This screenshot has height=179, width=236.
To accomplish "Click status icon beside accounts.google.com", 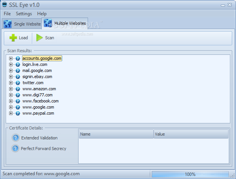I will point(18,58).
